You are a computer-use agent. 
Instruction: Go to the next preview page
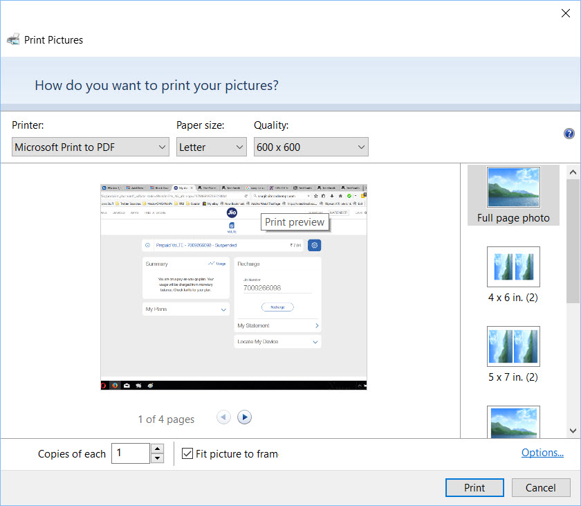pyautogui.click(x=245, y=417)
